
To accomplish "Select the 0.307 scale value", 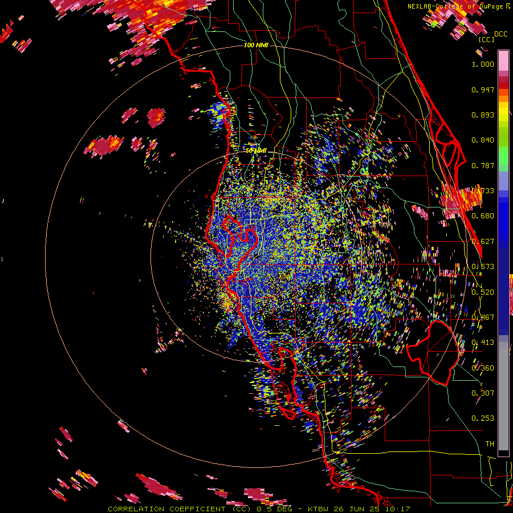I will tap(483, 393).
